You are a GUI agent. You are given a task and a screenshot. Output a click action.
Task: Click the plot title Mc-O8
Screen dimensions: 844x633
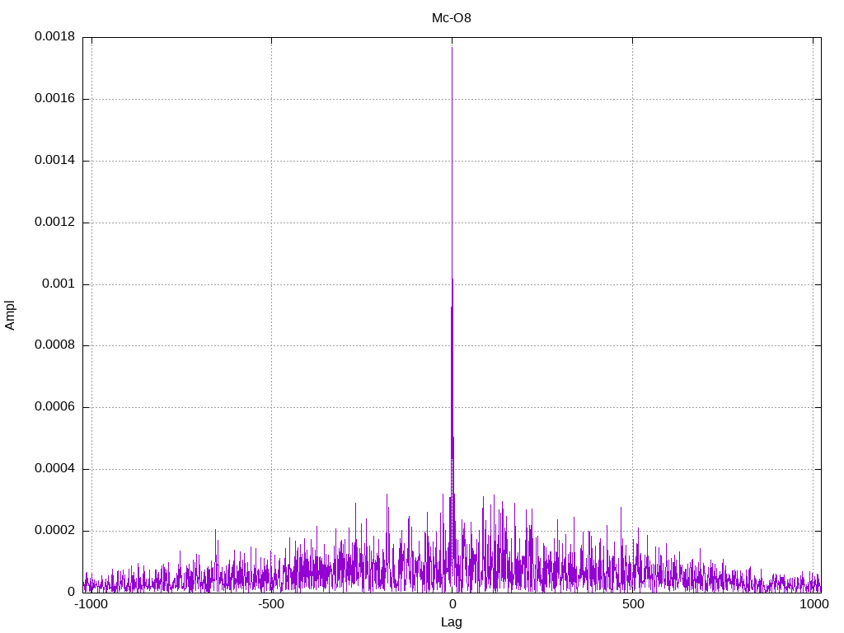click(452, 17)
